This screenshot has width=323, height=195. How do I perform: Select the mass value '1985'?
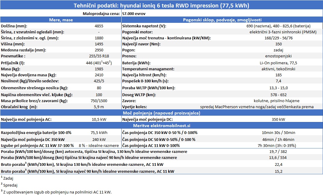[x=99, y=69]
